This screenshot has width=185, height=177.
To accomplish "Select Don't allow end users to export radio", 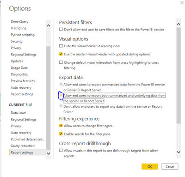I will [61, 106].
